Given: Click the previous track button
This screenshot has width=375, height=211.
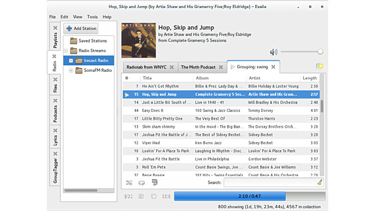Looking at the screenshot, I should (x=128, y=197).
